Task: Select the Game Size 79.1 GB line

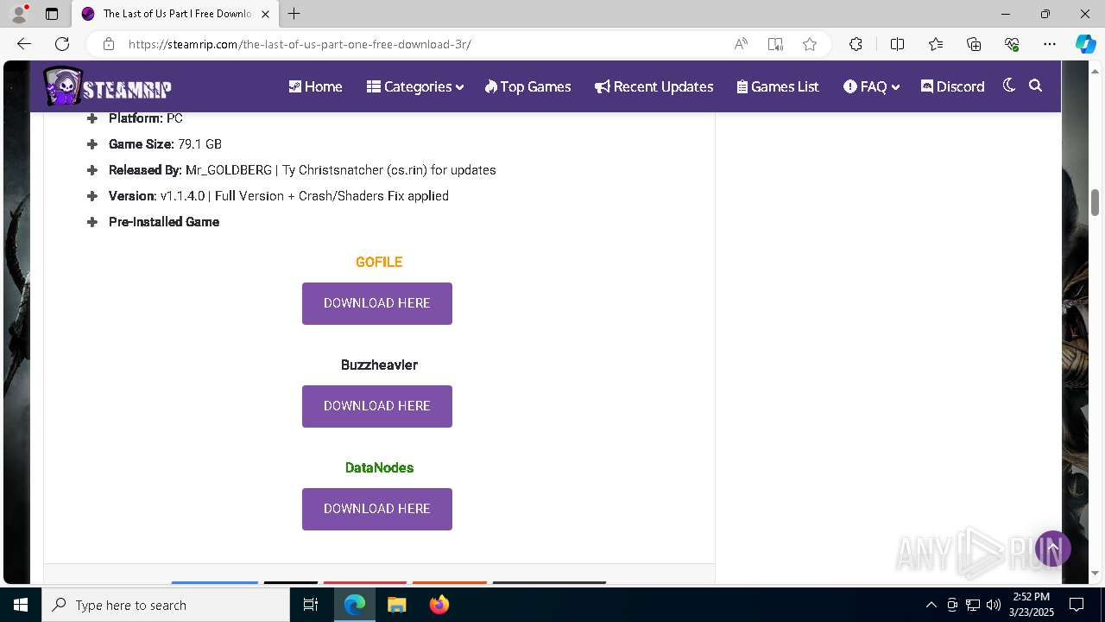Action: (x=165, y=144)
